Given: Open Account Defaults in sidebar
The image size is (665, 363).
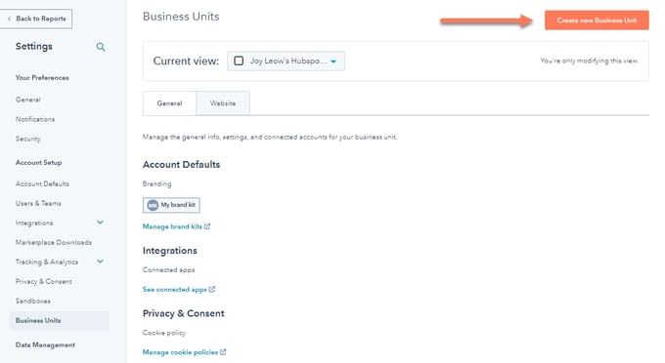Looking at the screenshot, I should click(x=42, y=184).
